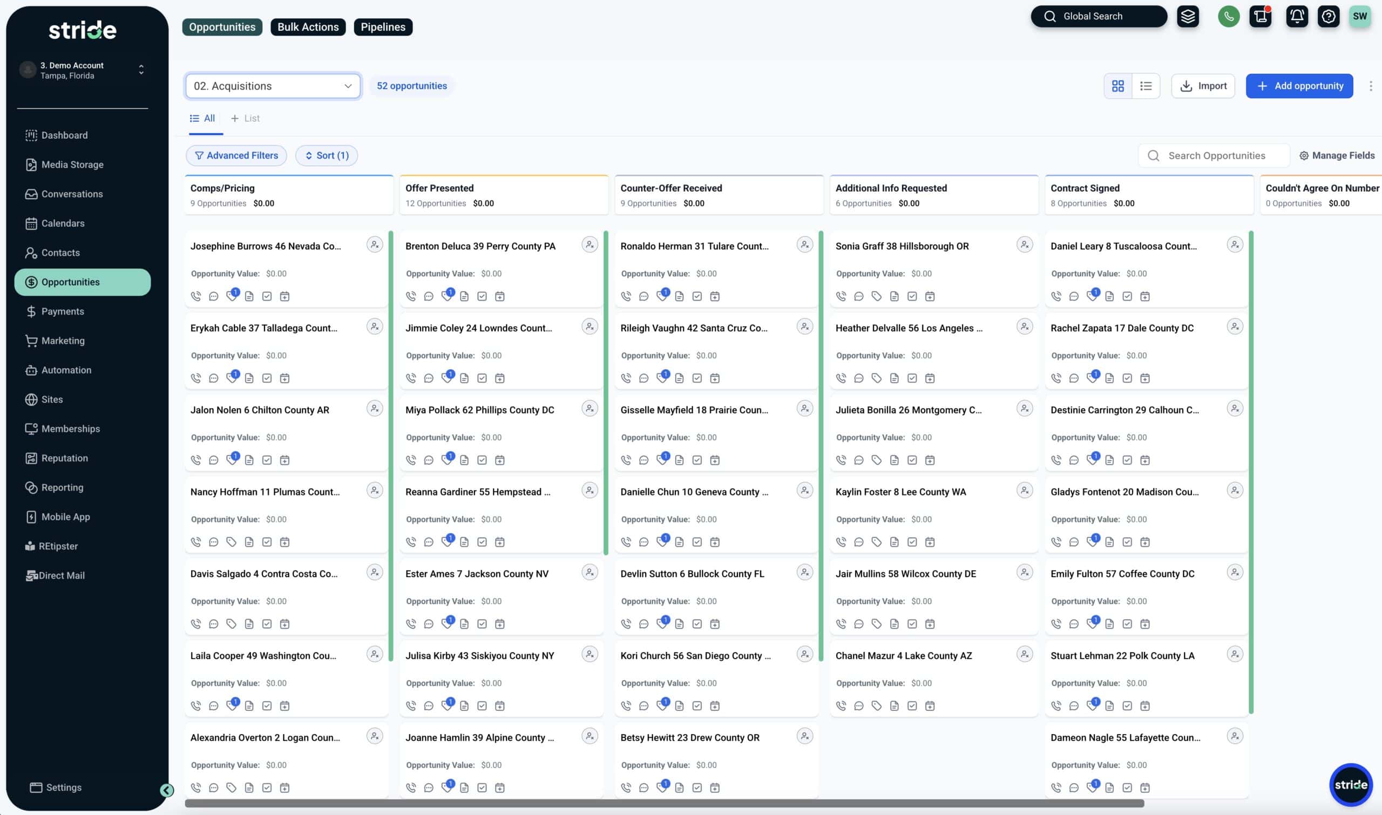Open notes icon on Ronaldo Herman card
Screen dimensions: 1382x815
pos(680,296)
